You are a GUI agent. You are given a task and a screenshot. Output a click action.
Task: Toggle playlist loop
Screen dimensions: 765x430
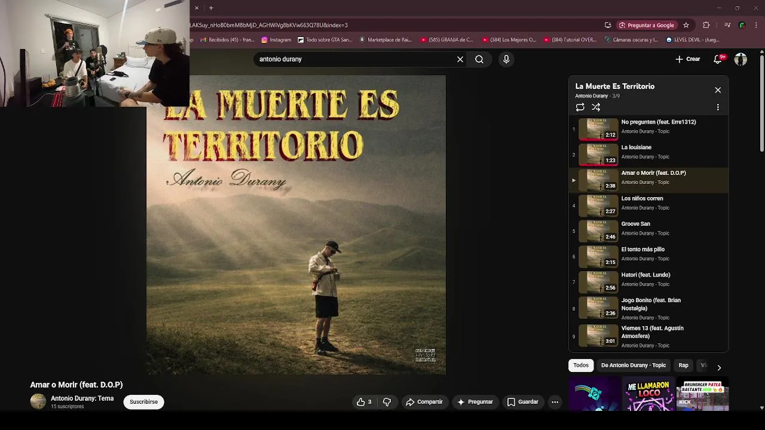[580, 107]
